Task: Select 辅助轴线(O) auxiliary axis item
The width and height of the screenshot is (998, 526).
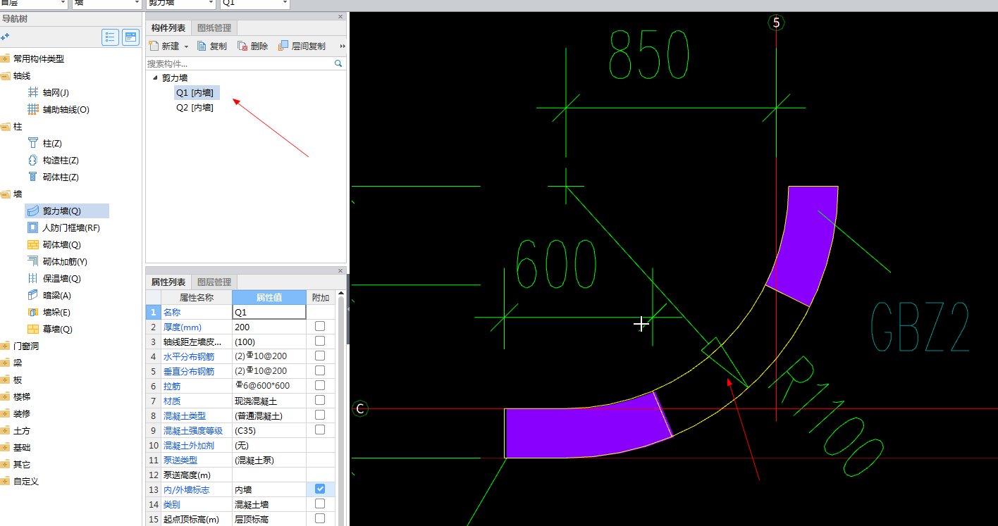Action: [x=66, y=109]
